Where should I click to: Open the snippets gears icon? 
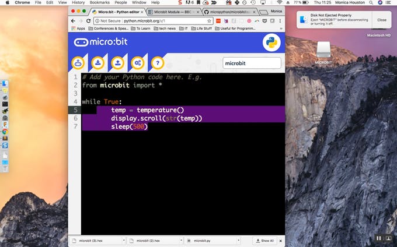[138, 63]
